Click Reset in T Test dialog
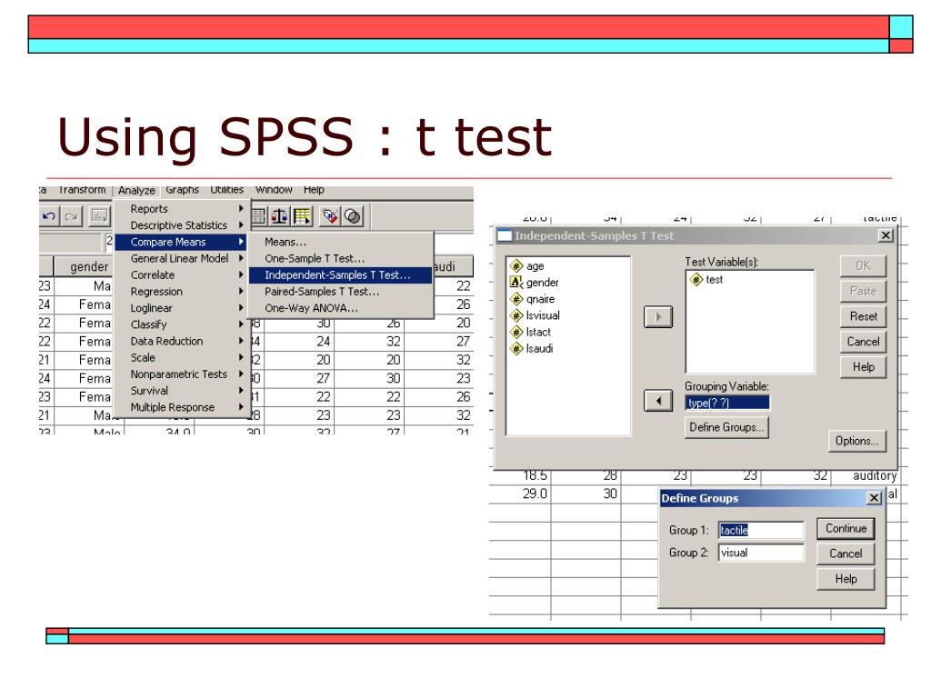Image resolution: width=931 pixels, height=698 pixels. [864, 316]
